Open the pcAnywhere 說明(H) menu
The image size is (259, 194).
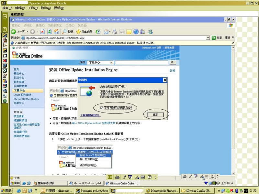[59, 8]
